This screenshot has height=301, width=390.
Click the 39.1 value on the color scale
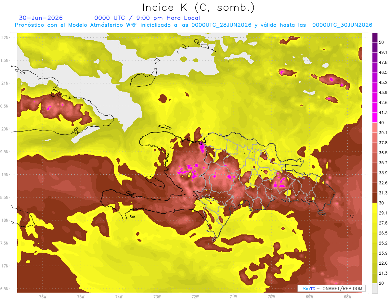coord(383,132)
